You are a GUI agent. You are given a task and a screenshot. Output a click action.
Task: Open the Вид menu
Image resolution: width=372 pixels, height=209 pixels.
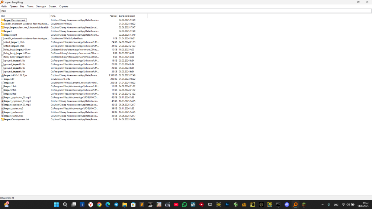point(22,6)
